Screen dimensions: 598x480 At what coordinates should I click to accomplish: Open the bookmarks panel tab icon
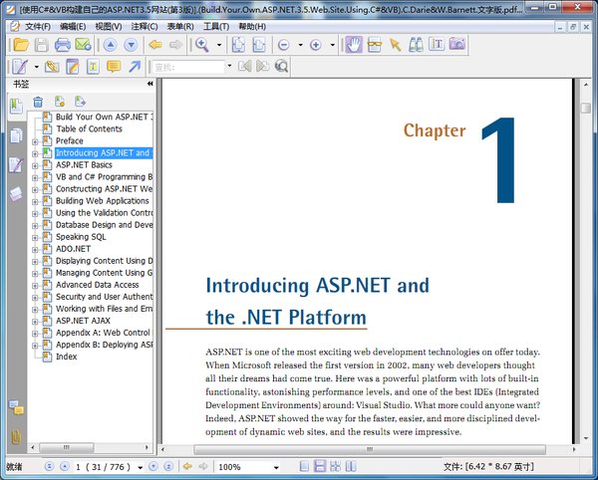[16, 106]
